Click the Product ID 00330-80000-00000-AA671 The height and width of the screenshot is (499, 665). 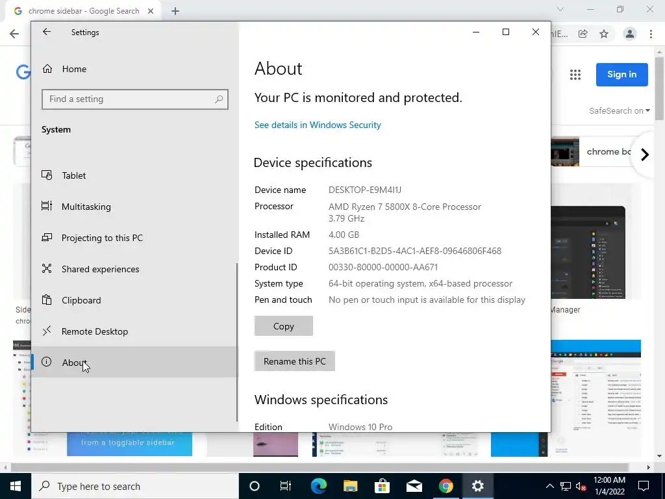383,267
